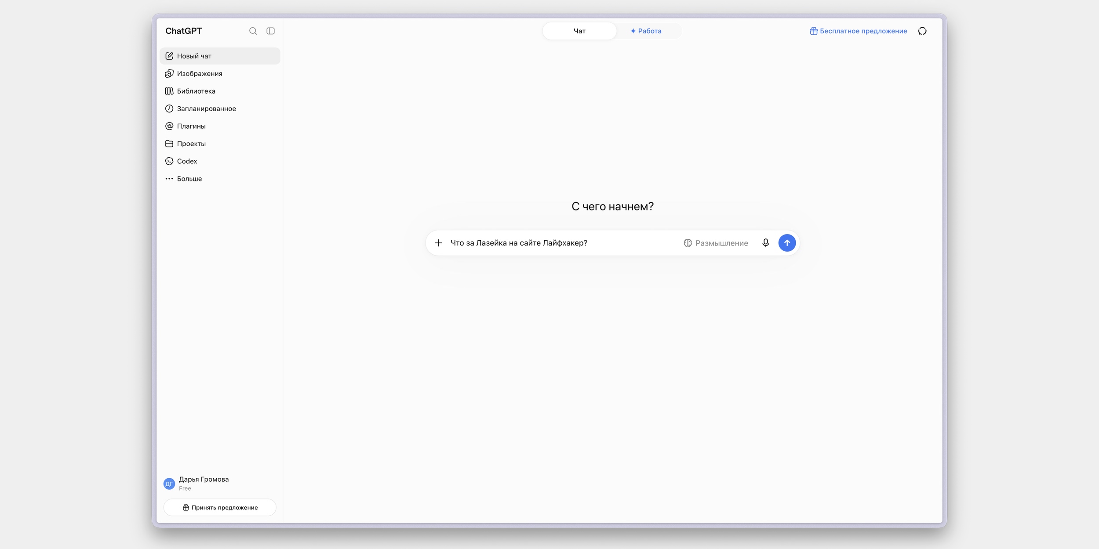Click the С чего начнем? heading

coord(612,206)
